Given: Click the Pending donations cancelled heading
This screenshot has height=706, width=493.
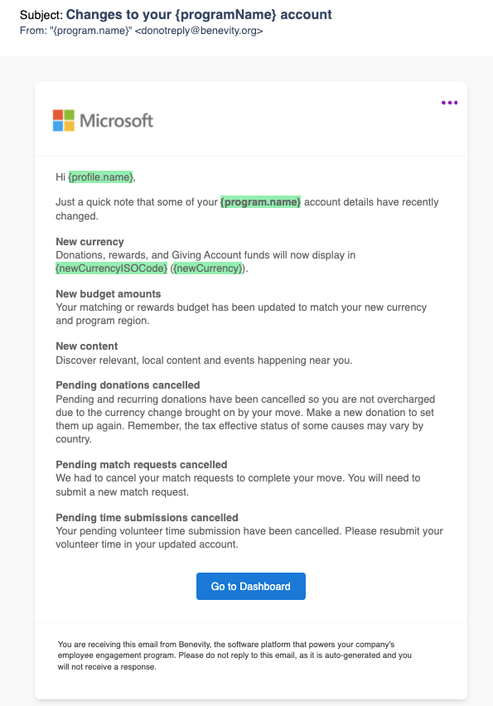Looking at the screenshot, I should point(128,385).
